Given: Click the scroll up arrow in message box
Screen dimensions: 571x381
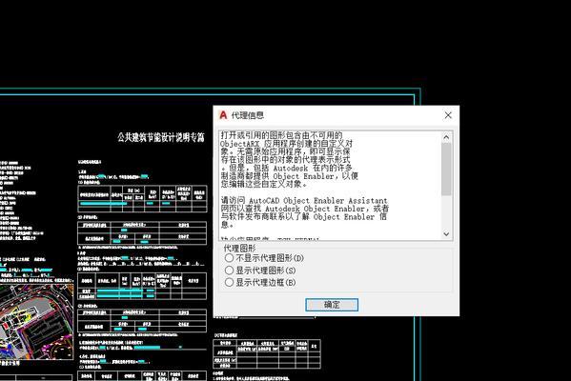Looking at the screenshot, I should click(x=446, y=137).
